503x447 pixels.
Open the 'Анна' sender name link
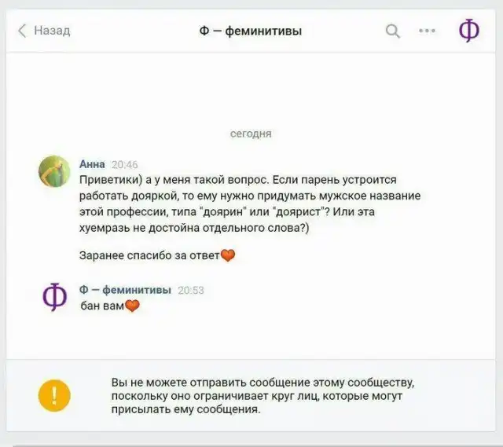pos(92,164)
